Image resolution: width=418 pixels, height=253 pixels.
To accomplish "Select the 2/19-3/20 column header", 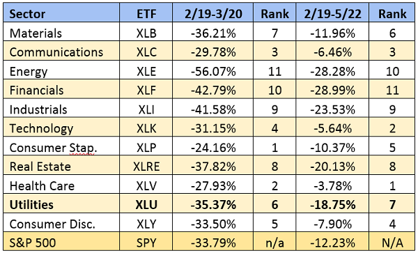I will pos(212,13).
